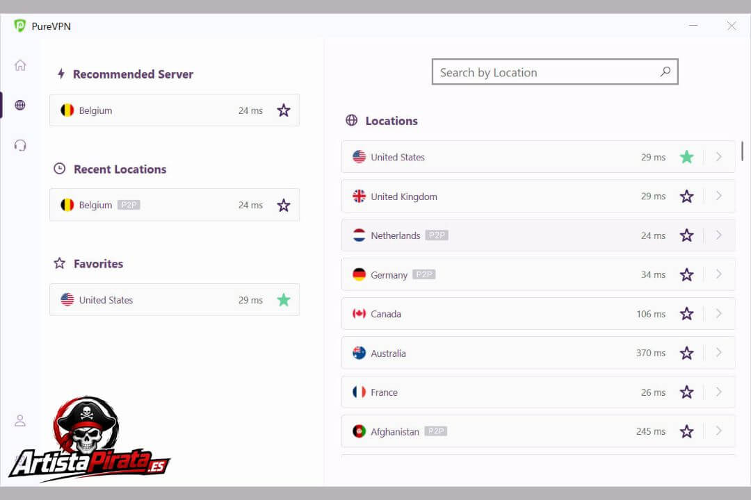The height and width of the screenshot is (500, 751).
Task: Click the Canada flag icon
Action: click(359, 314)
